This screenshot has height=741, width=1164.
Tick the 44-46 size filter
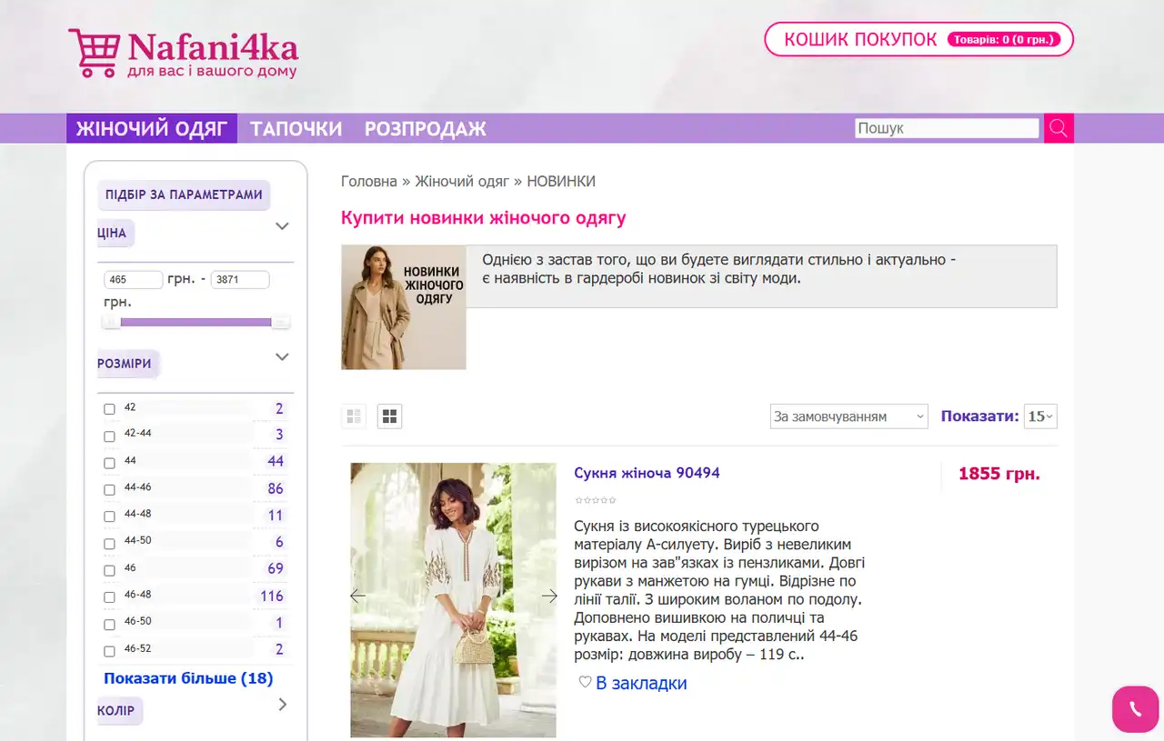pyautogui.click(x=109, y=489)
